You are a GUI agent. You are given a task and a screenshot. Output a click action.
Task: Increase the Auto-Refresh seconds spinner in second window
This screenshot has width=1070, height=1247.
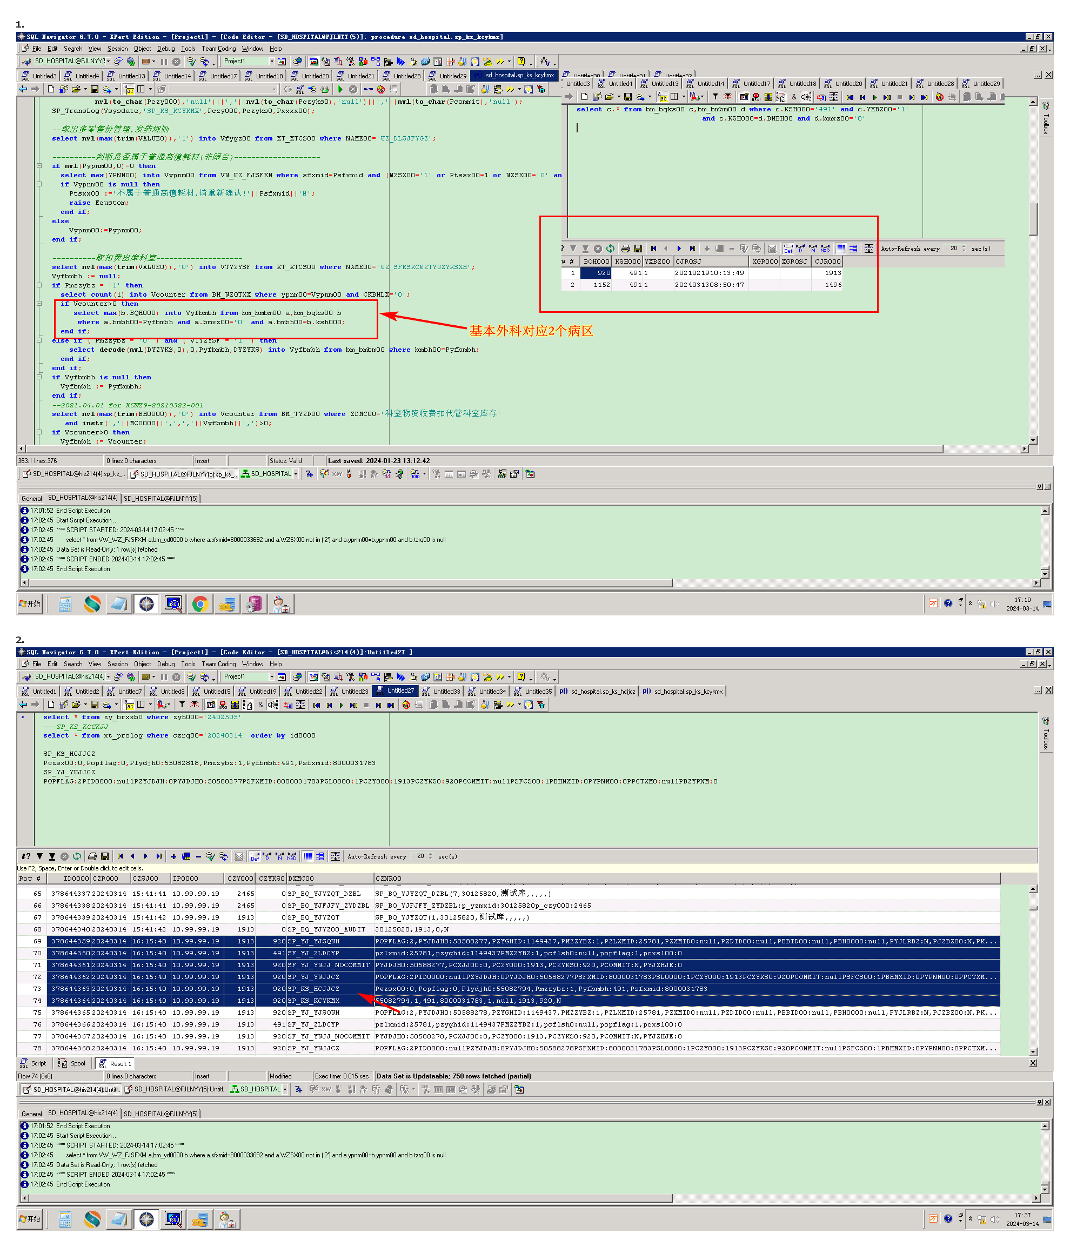430,854
